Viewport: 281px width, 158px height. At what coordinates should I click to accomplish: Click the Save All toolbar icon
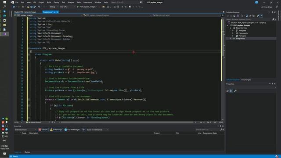click(35, 7)
